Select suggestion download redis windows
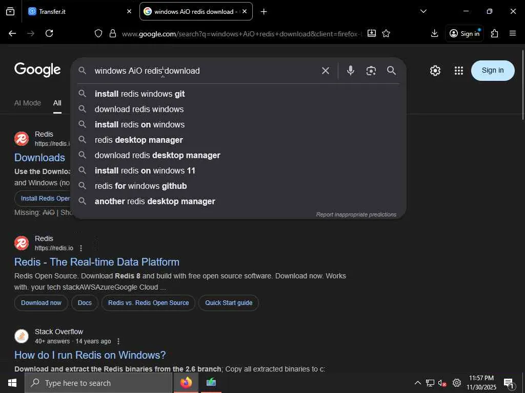Image resolution: width=525 pixels, height=393 pixels. pos(238,110)
